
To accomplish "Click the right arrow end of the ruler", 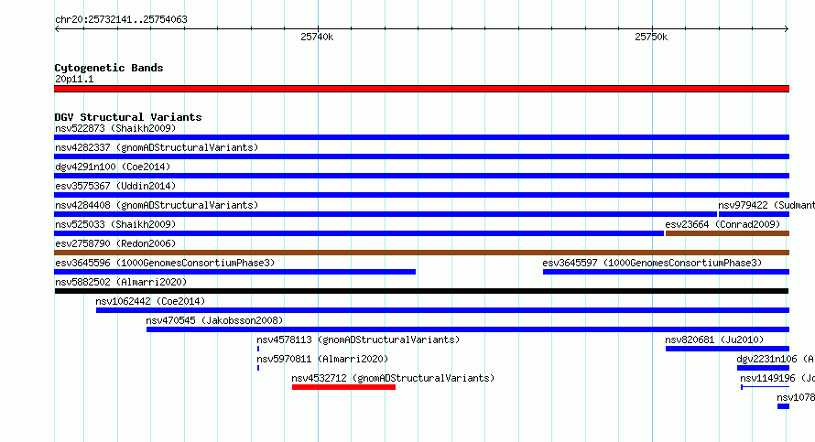I will pos(787,29).
